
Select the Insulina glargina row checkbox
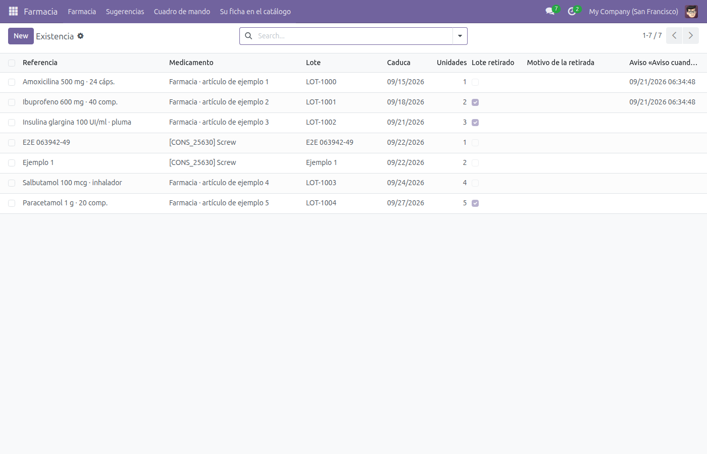click(x=12, y=123)
